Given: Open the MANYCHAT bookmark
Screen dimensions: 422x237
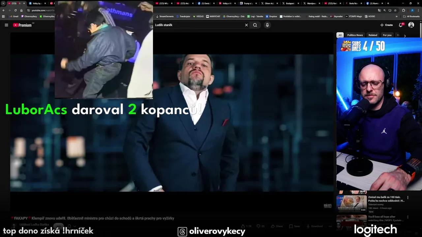Looking at the screenshot, I should click(213, 16).
